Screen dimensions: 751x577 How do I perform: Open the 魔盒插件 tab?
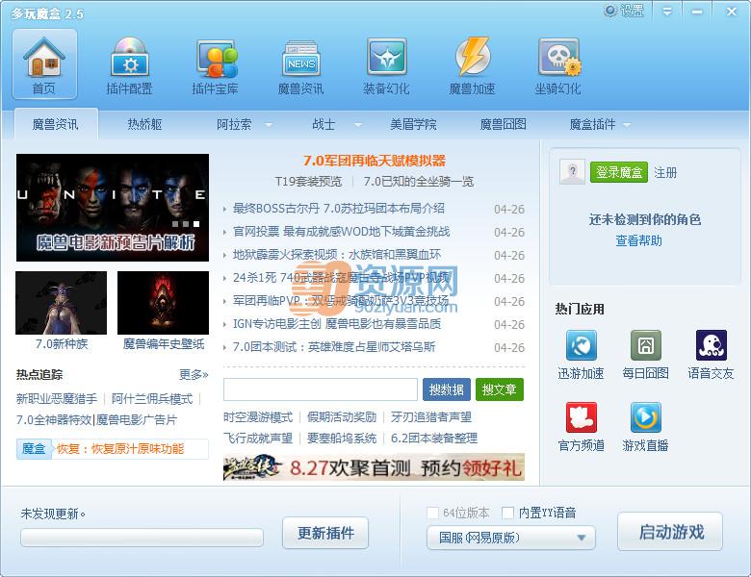pos(592,124)
